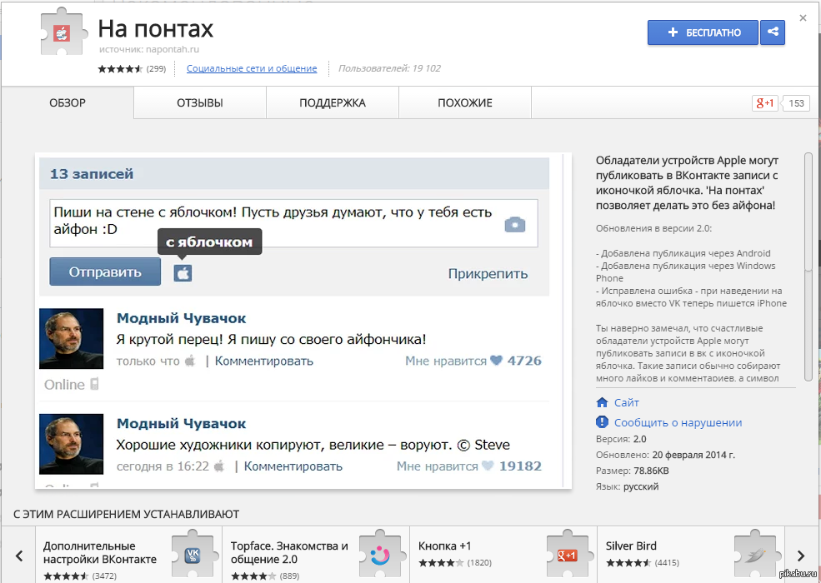Share the extension via share icon button
Screen dimensions: 821x583
pos(773,32)
